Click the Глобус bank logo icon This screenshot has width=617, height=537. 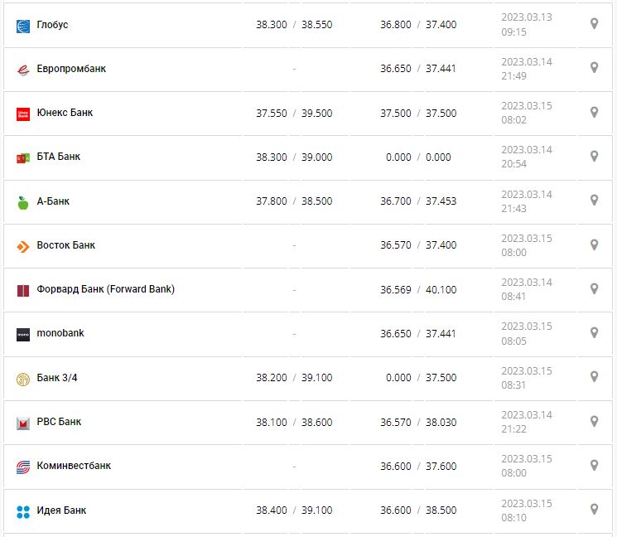tap(23, 26)
